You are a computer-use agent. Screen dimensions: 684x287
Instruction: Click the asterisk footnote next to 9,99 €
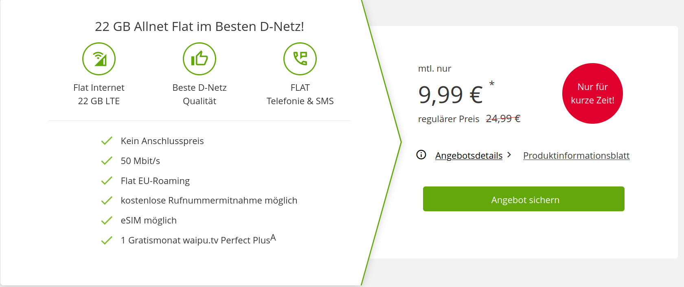[x=492, y=84]
